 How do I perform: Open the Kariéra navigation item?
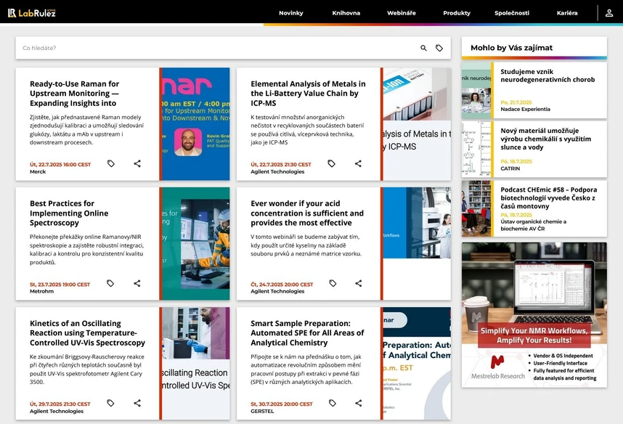(567, 13)
